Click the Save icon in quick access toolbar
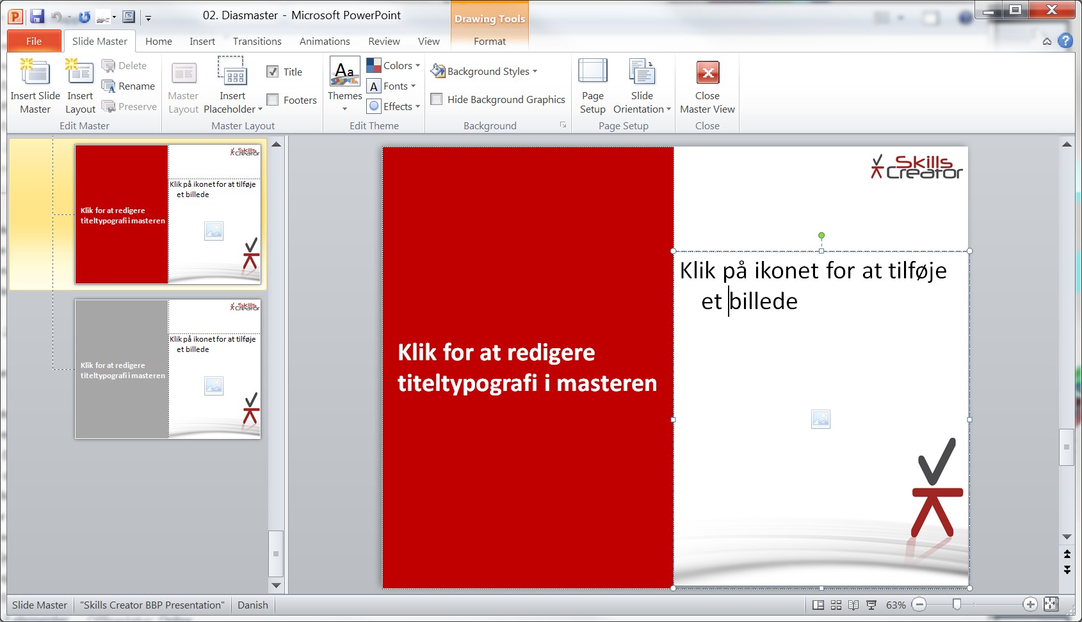The image size is (1082, 622). [x=37, y=17]
